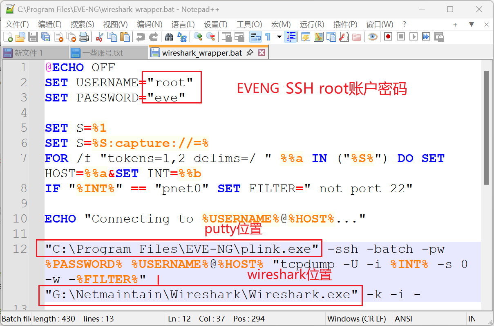Click the Paste clipboard icon
Screen dimensions: 494x326
point(125,37)
